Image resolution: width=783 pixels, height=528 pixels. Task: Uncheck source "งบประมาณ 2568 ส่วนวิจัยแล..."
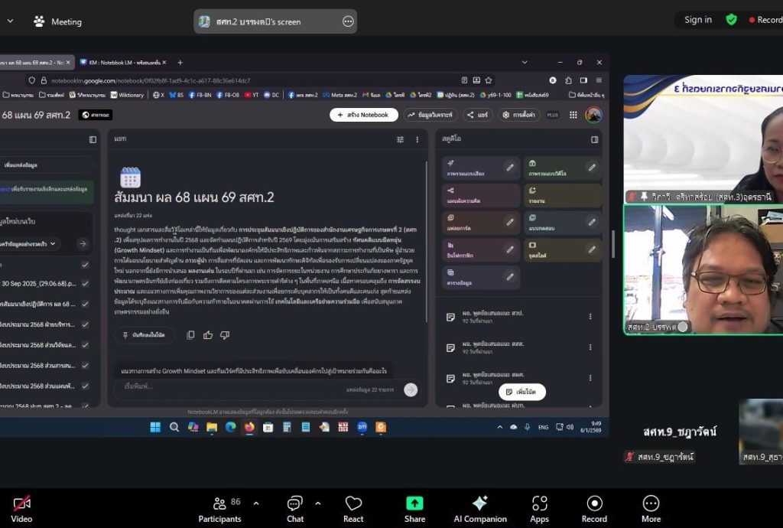(86, 344)
